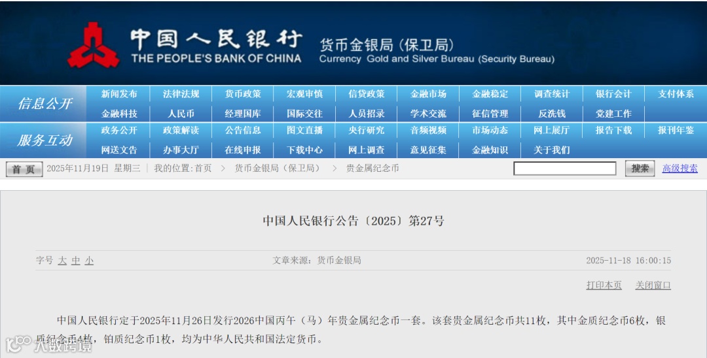Open 货币政策 menu item

pyautogui.click(x=243, y=94)
